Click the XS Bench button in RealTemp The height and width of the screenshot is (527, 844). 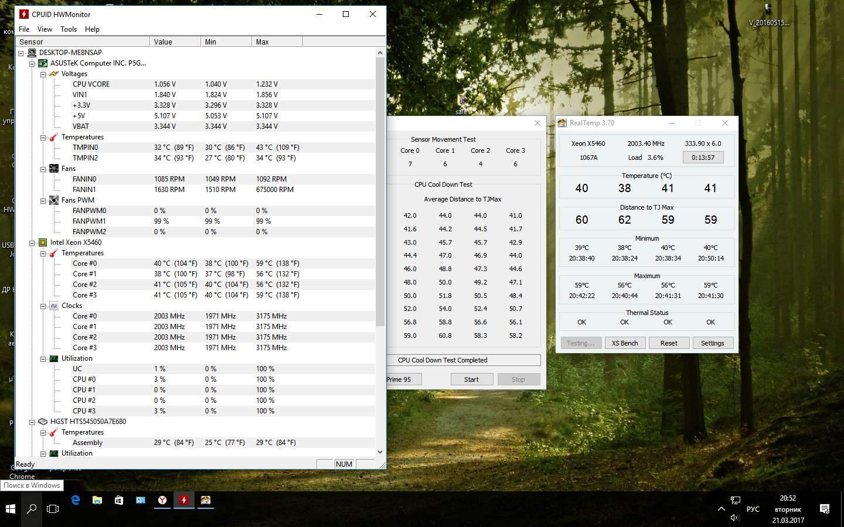(625, 343)
